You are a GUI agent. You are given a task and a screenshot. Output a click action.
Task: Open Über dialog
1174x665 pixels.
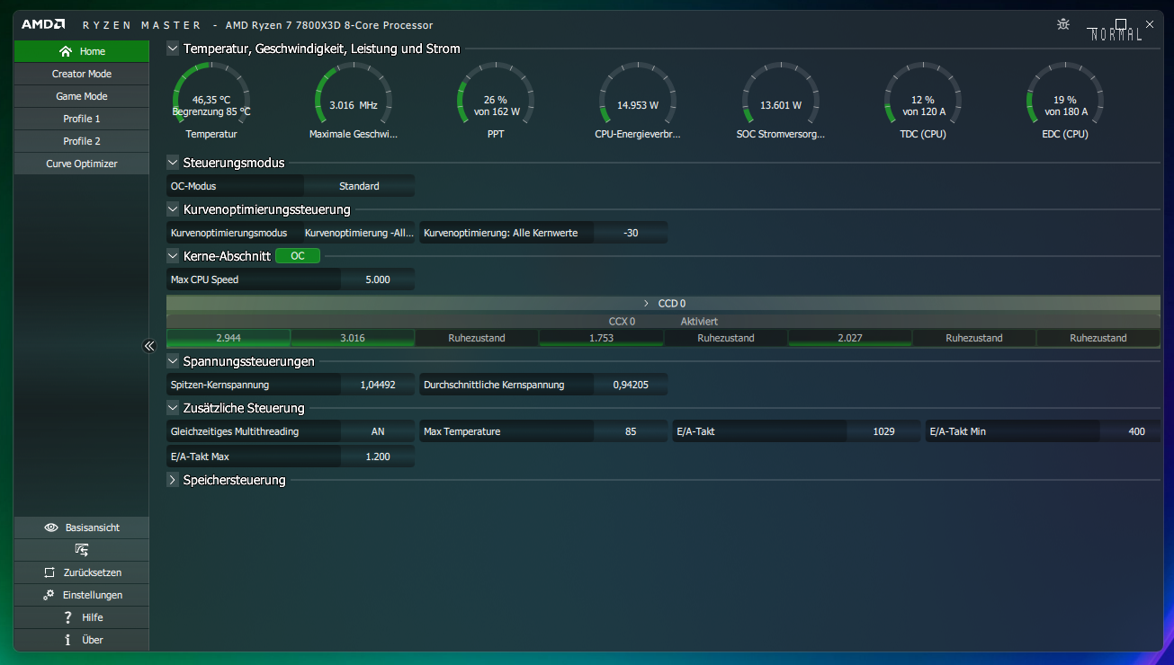[x=82, y=640]
